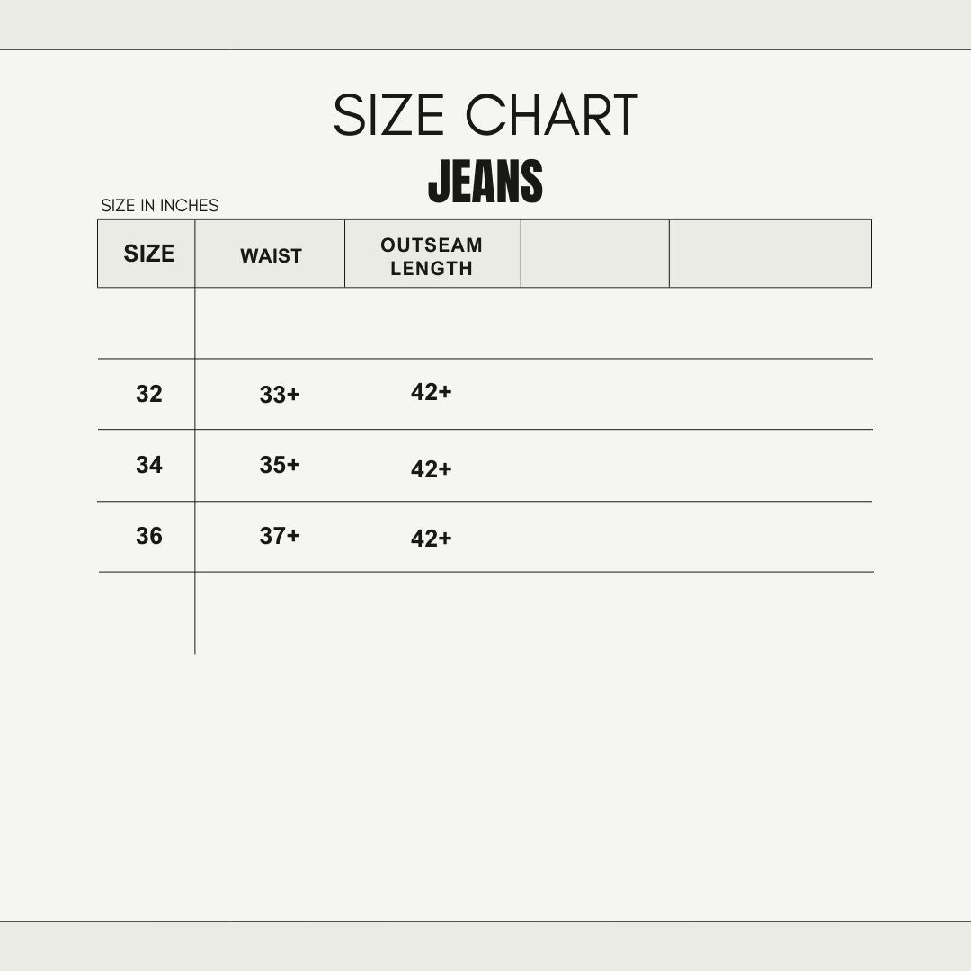Select the SIZE column header cell
This screenshot has width=971, height=971.
148,254
